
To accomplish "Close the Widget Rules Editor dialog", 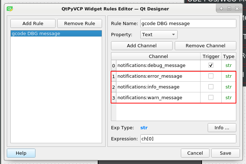I will pyautogui.click(x=237, y=9).
